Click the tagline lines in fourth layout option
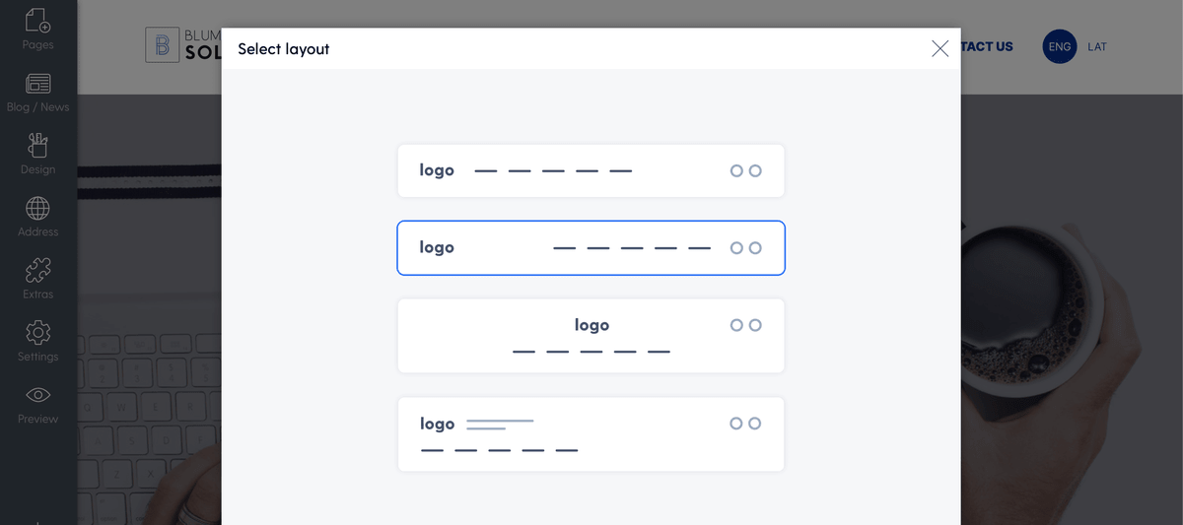Viewport: 1183px width, 525px height. [500, 425]
